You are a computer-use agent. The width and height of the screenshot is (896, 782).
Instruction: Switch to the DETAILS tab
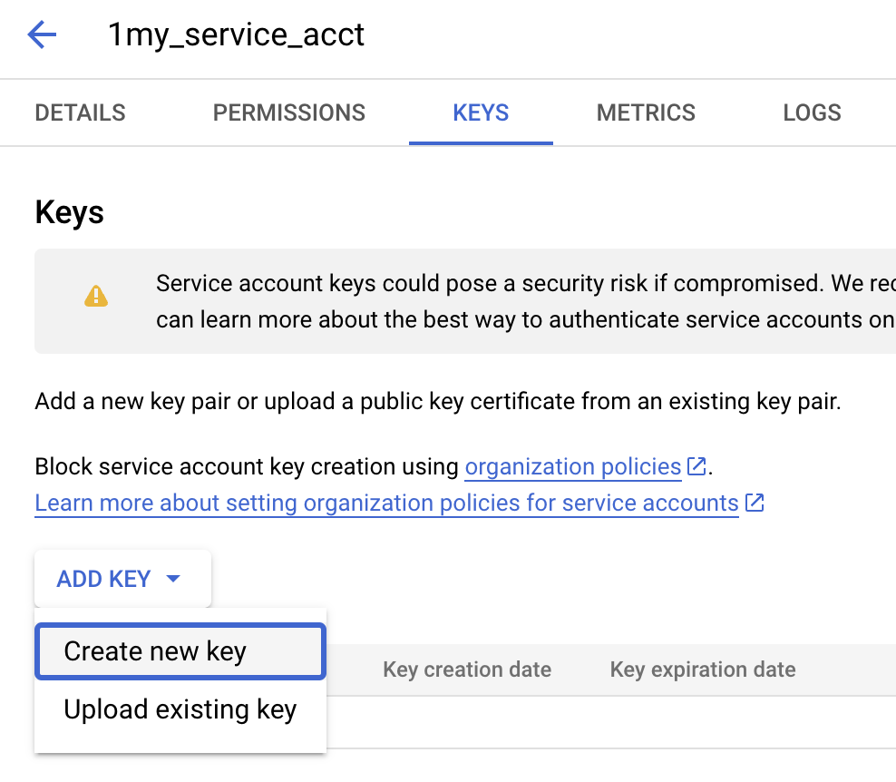click(x=80, y=112)
